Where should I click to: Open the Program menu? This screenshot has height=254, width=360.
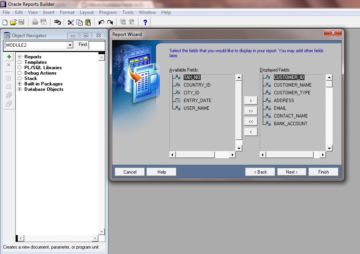108,12
